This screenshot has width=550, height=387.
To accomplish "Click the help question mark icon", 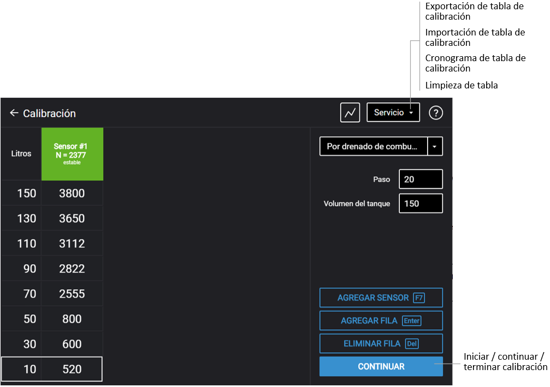I will coord(435,112).
